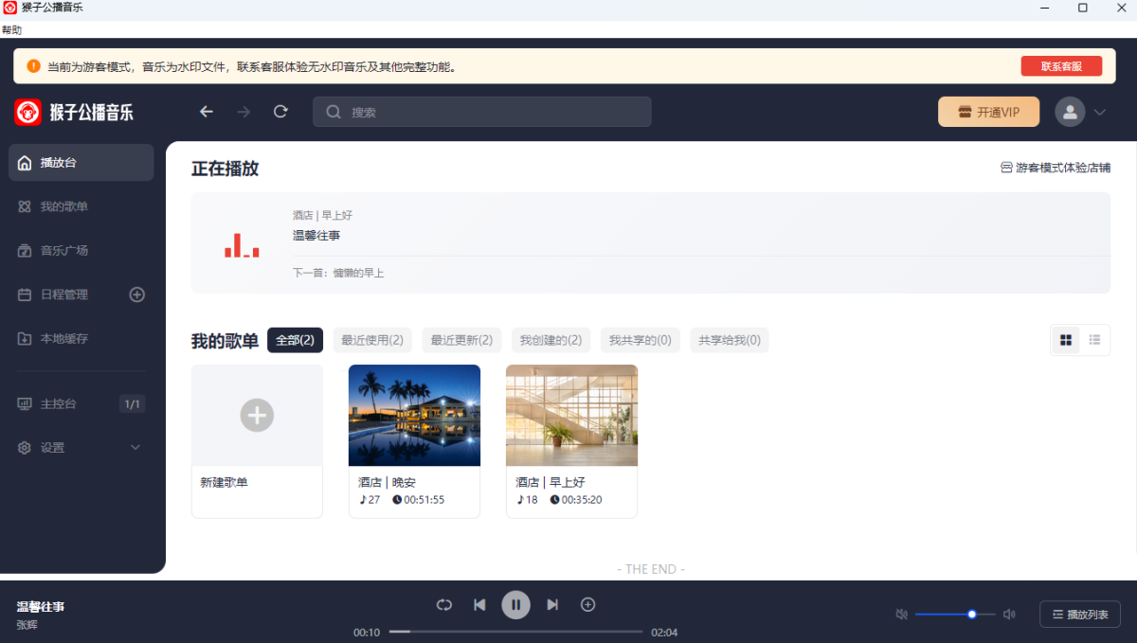Open the 酒店 | 晚安 playlist thumbnail
Image resolution: width=1137 pixels, height=643 pixels.
tap(414, 416)
